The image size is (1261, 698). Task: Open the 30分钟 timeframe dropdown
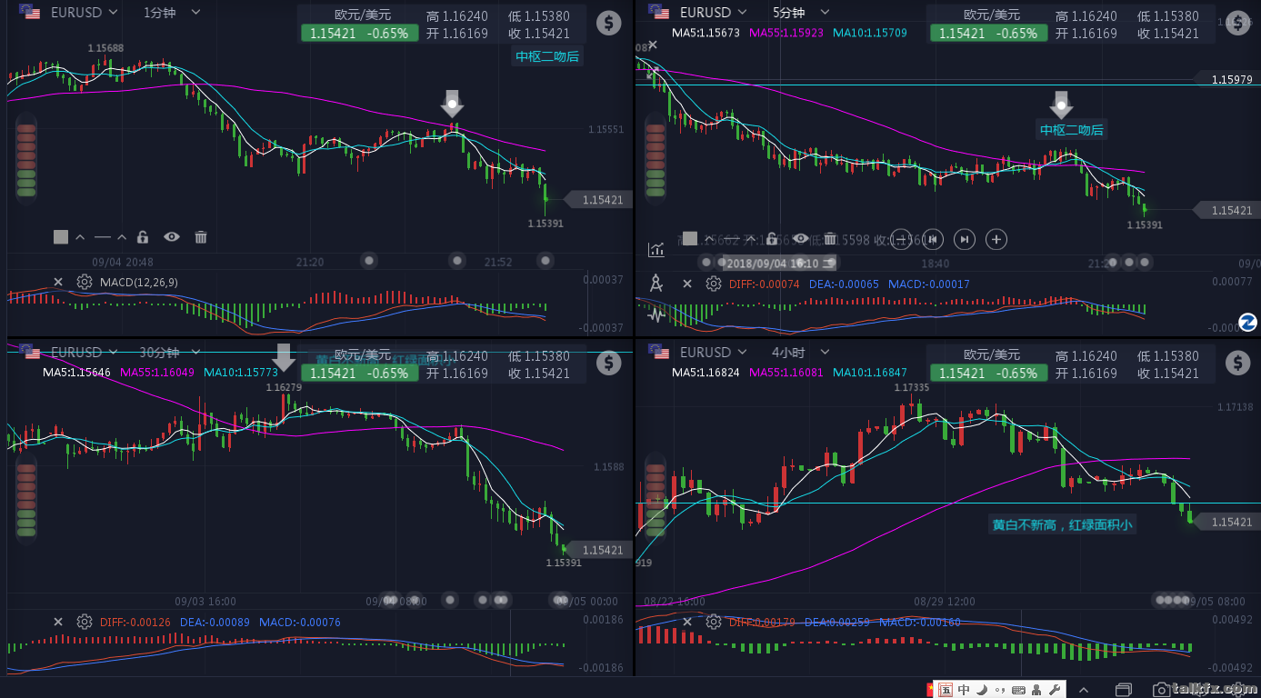click(x=168, y=353)
